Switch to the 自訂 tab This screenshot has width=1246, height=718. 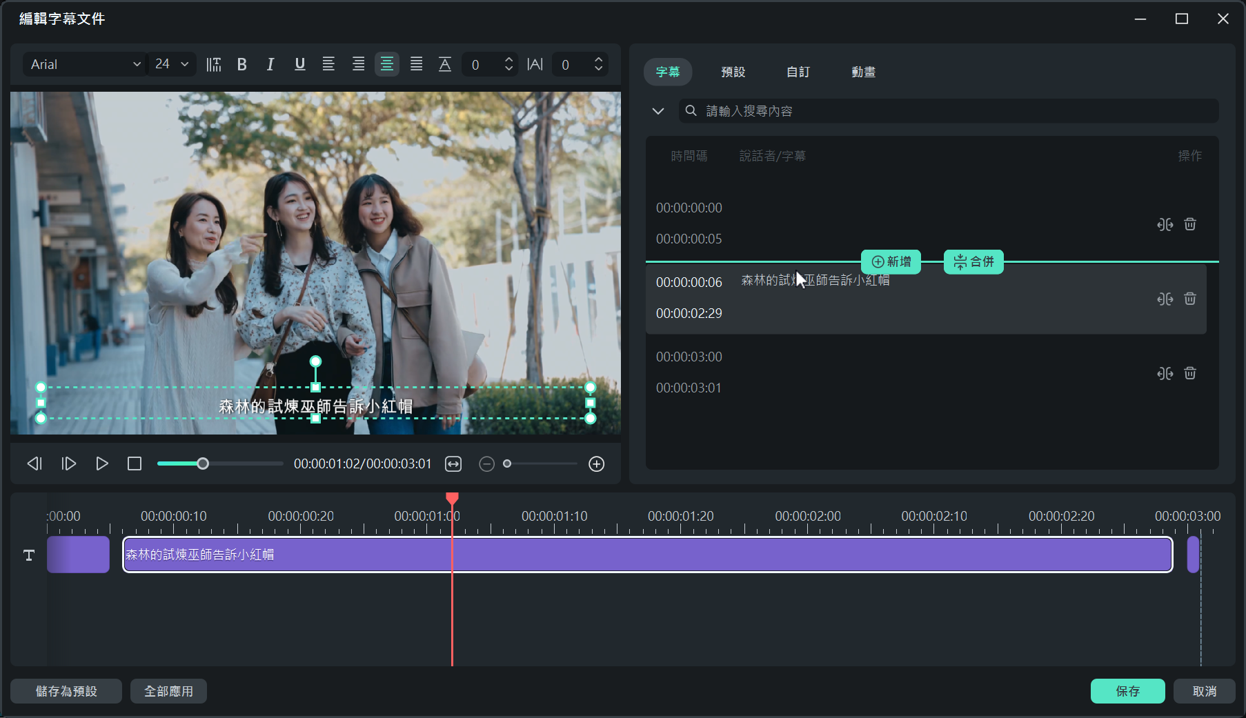(798, 72)
